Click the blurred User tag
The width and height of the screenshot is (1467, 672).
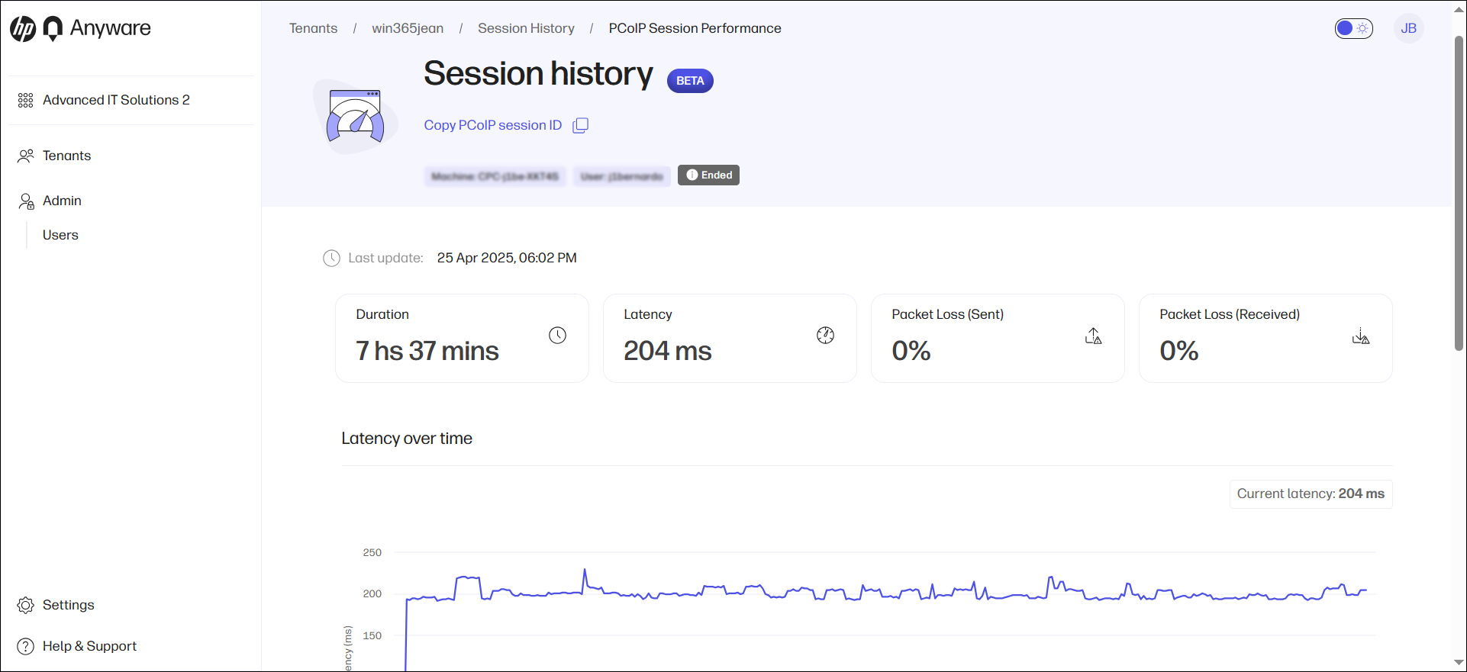coord(622,176)
